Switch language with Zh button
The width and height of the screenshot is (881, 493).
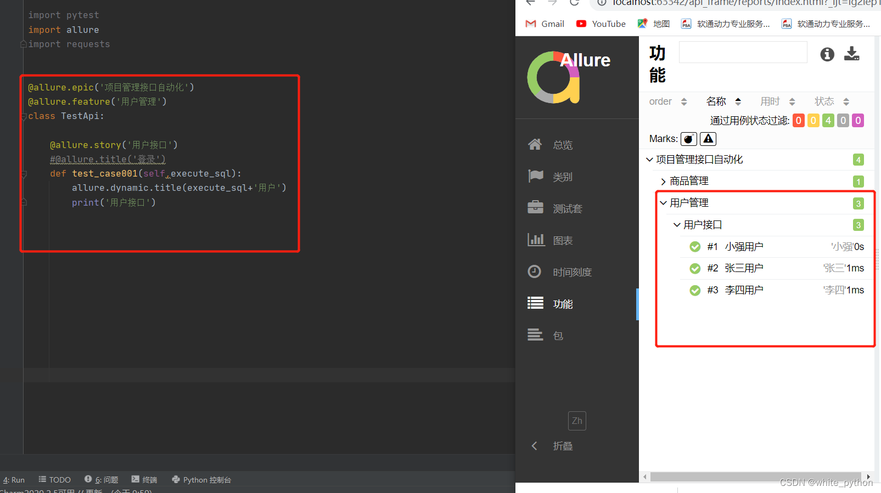577,421
